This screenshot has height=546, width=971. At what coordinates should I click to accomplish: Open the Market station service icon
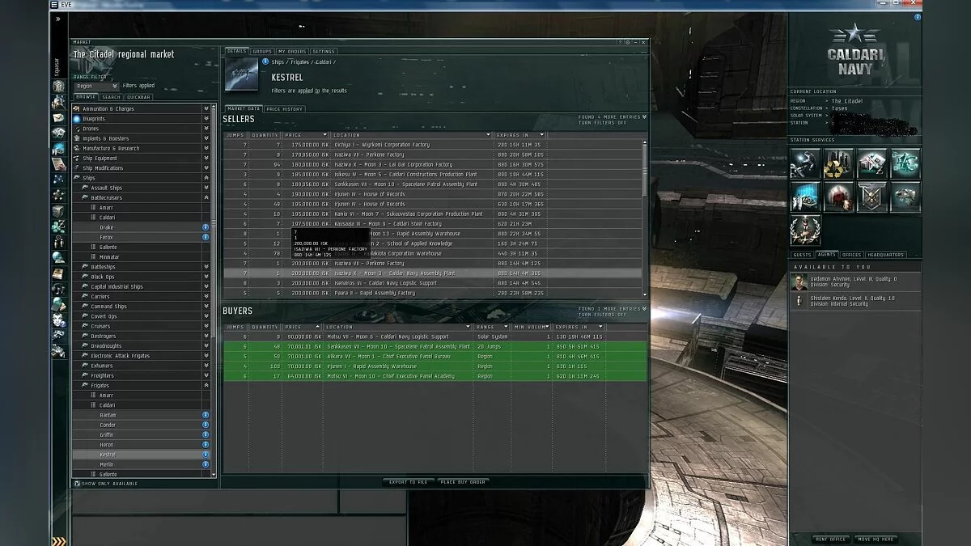pos(872,163)
